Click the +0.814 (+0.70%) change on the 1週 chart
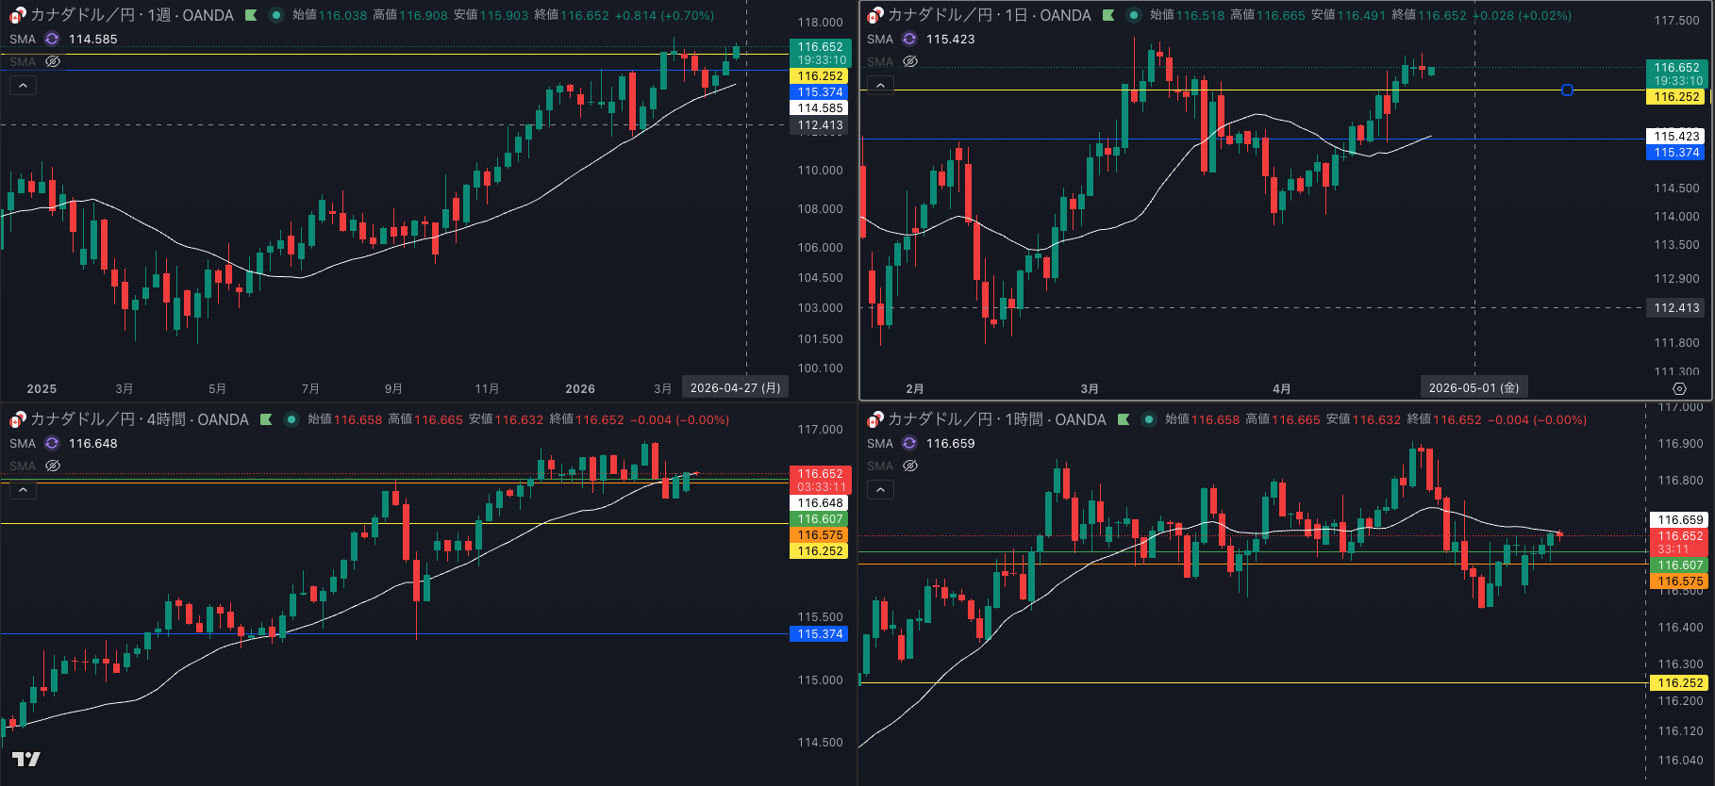 coord(664,15)
